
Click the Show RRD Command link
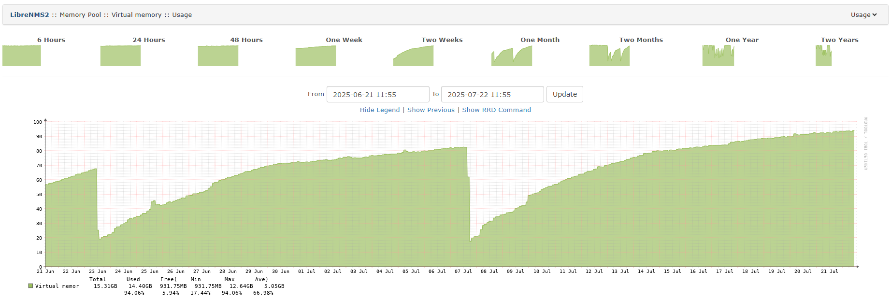496,110
